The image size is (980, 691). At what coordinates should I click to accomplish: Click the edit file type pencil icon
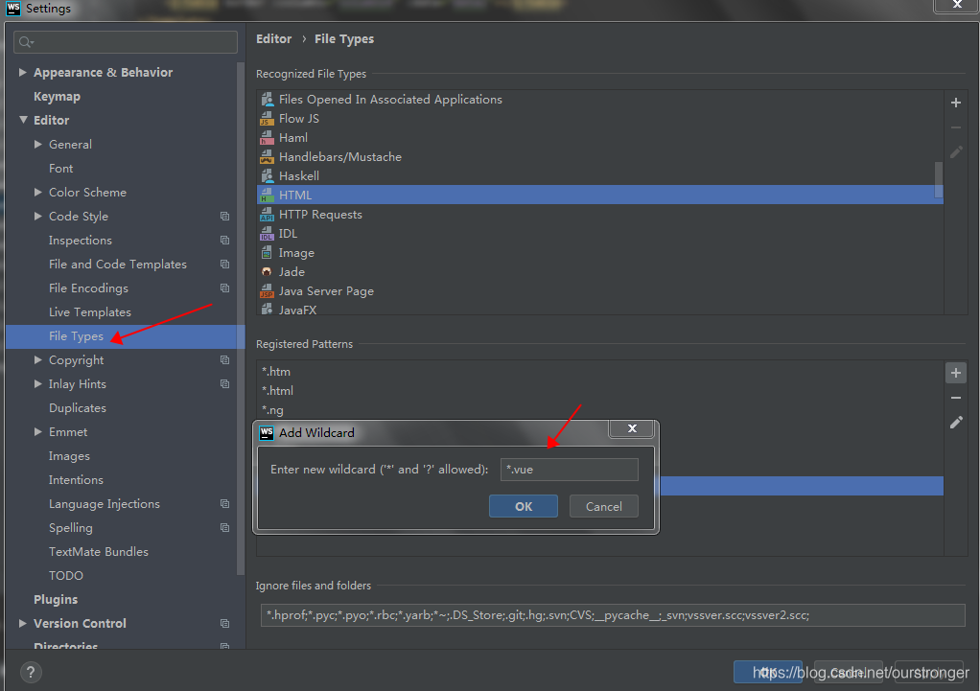956,151
